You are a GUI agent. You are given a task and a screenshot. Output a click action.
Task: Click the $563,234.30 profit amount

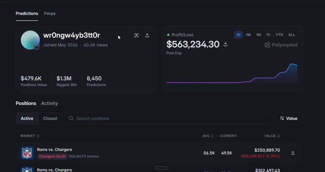193,44
